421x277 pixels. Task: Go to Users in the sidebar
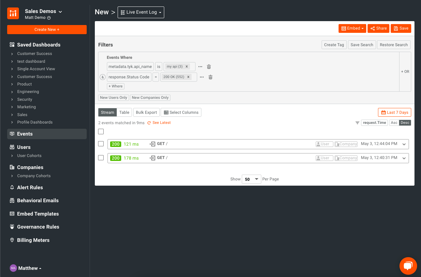coord(24,147)
